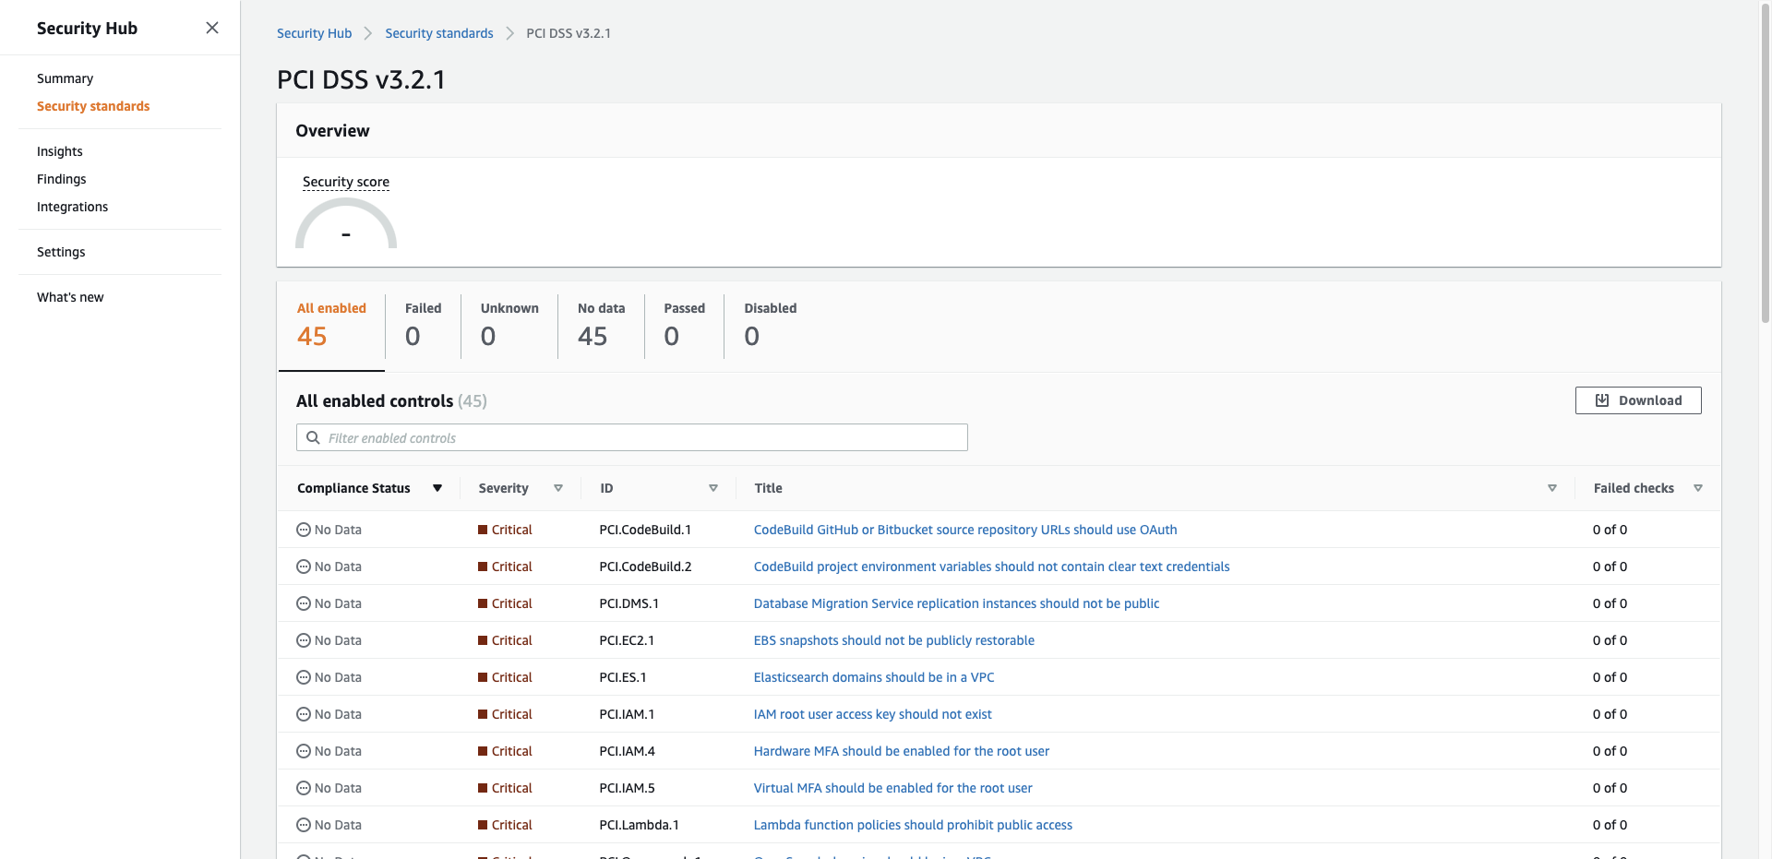This screenshot has height=859, width=1772.
Task: Go to Security standards breadcrumb link
Action: [x=439, y=33]
